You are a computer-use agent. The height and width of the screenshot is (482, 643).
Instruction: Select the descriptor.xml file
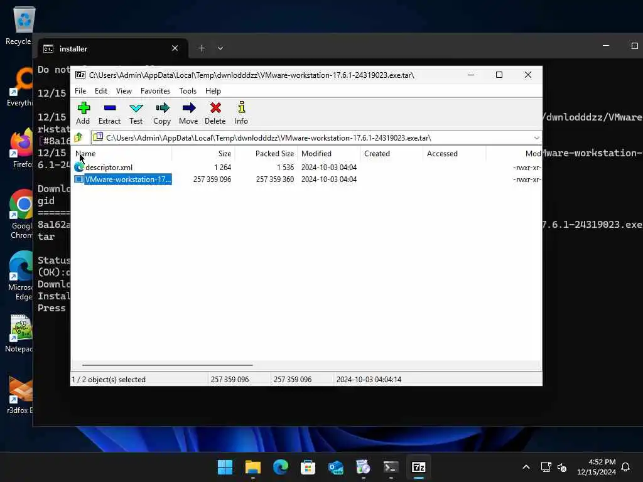pyautogui.click(x=109, y=168)
